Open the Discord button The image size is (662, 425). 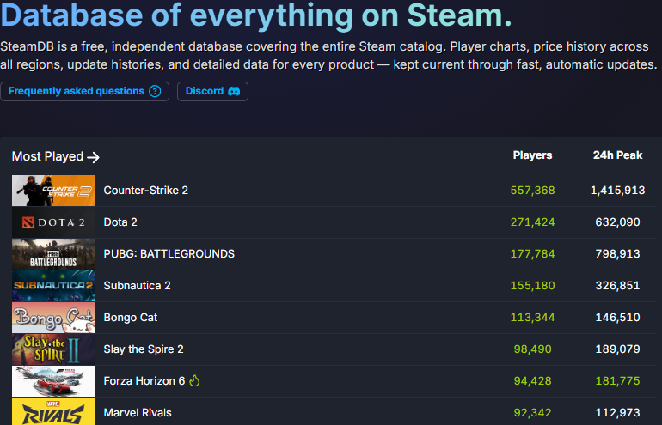coord(212,91)
